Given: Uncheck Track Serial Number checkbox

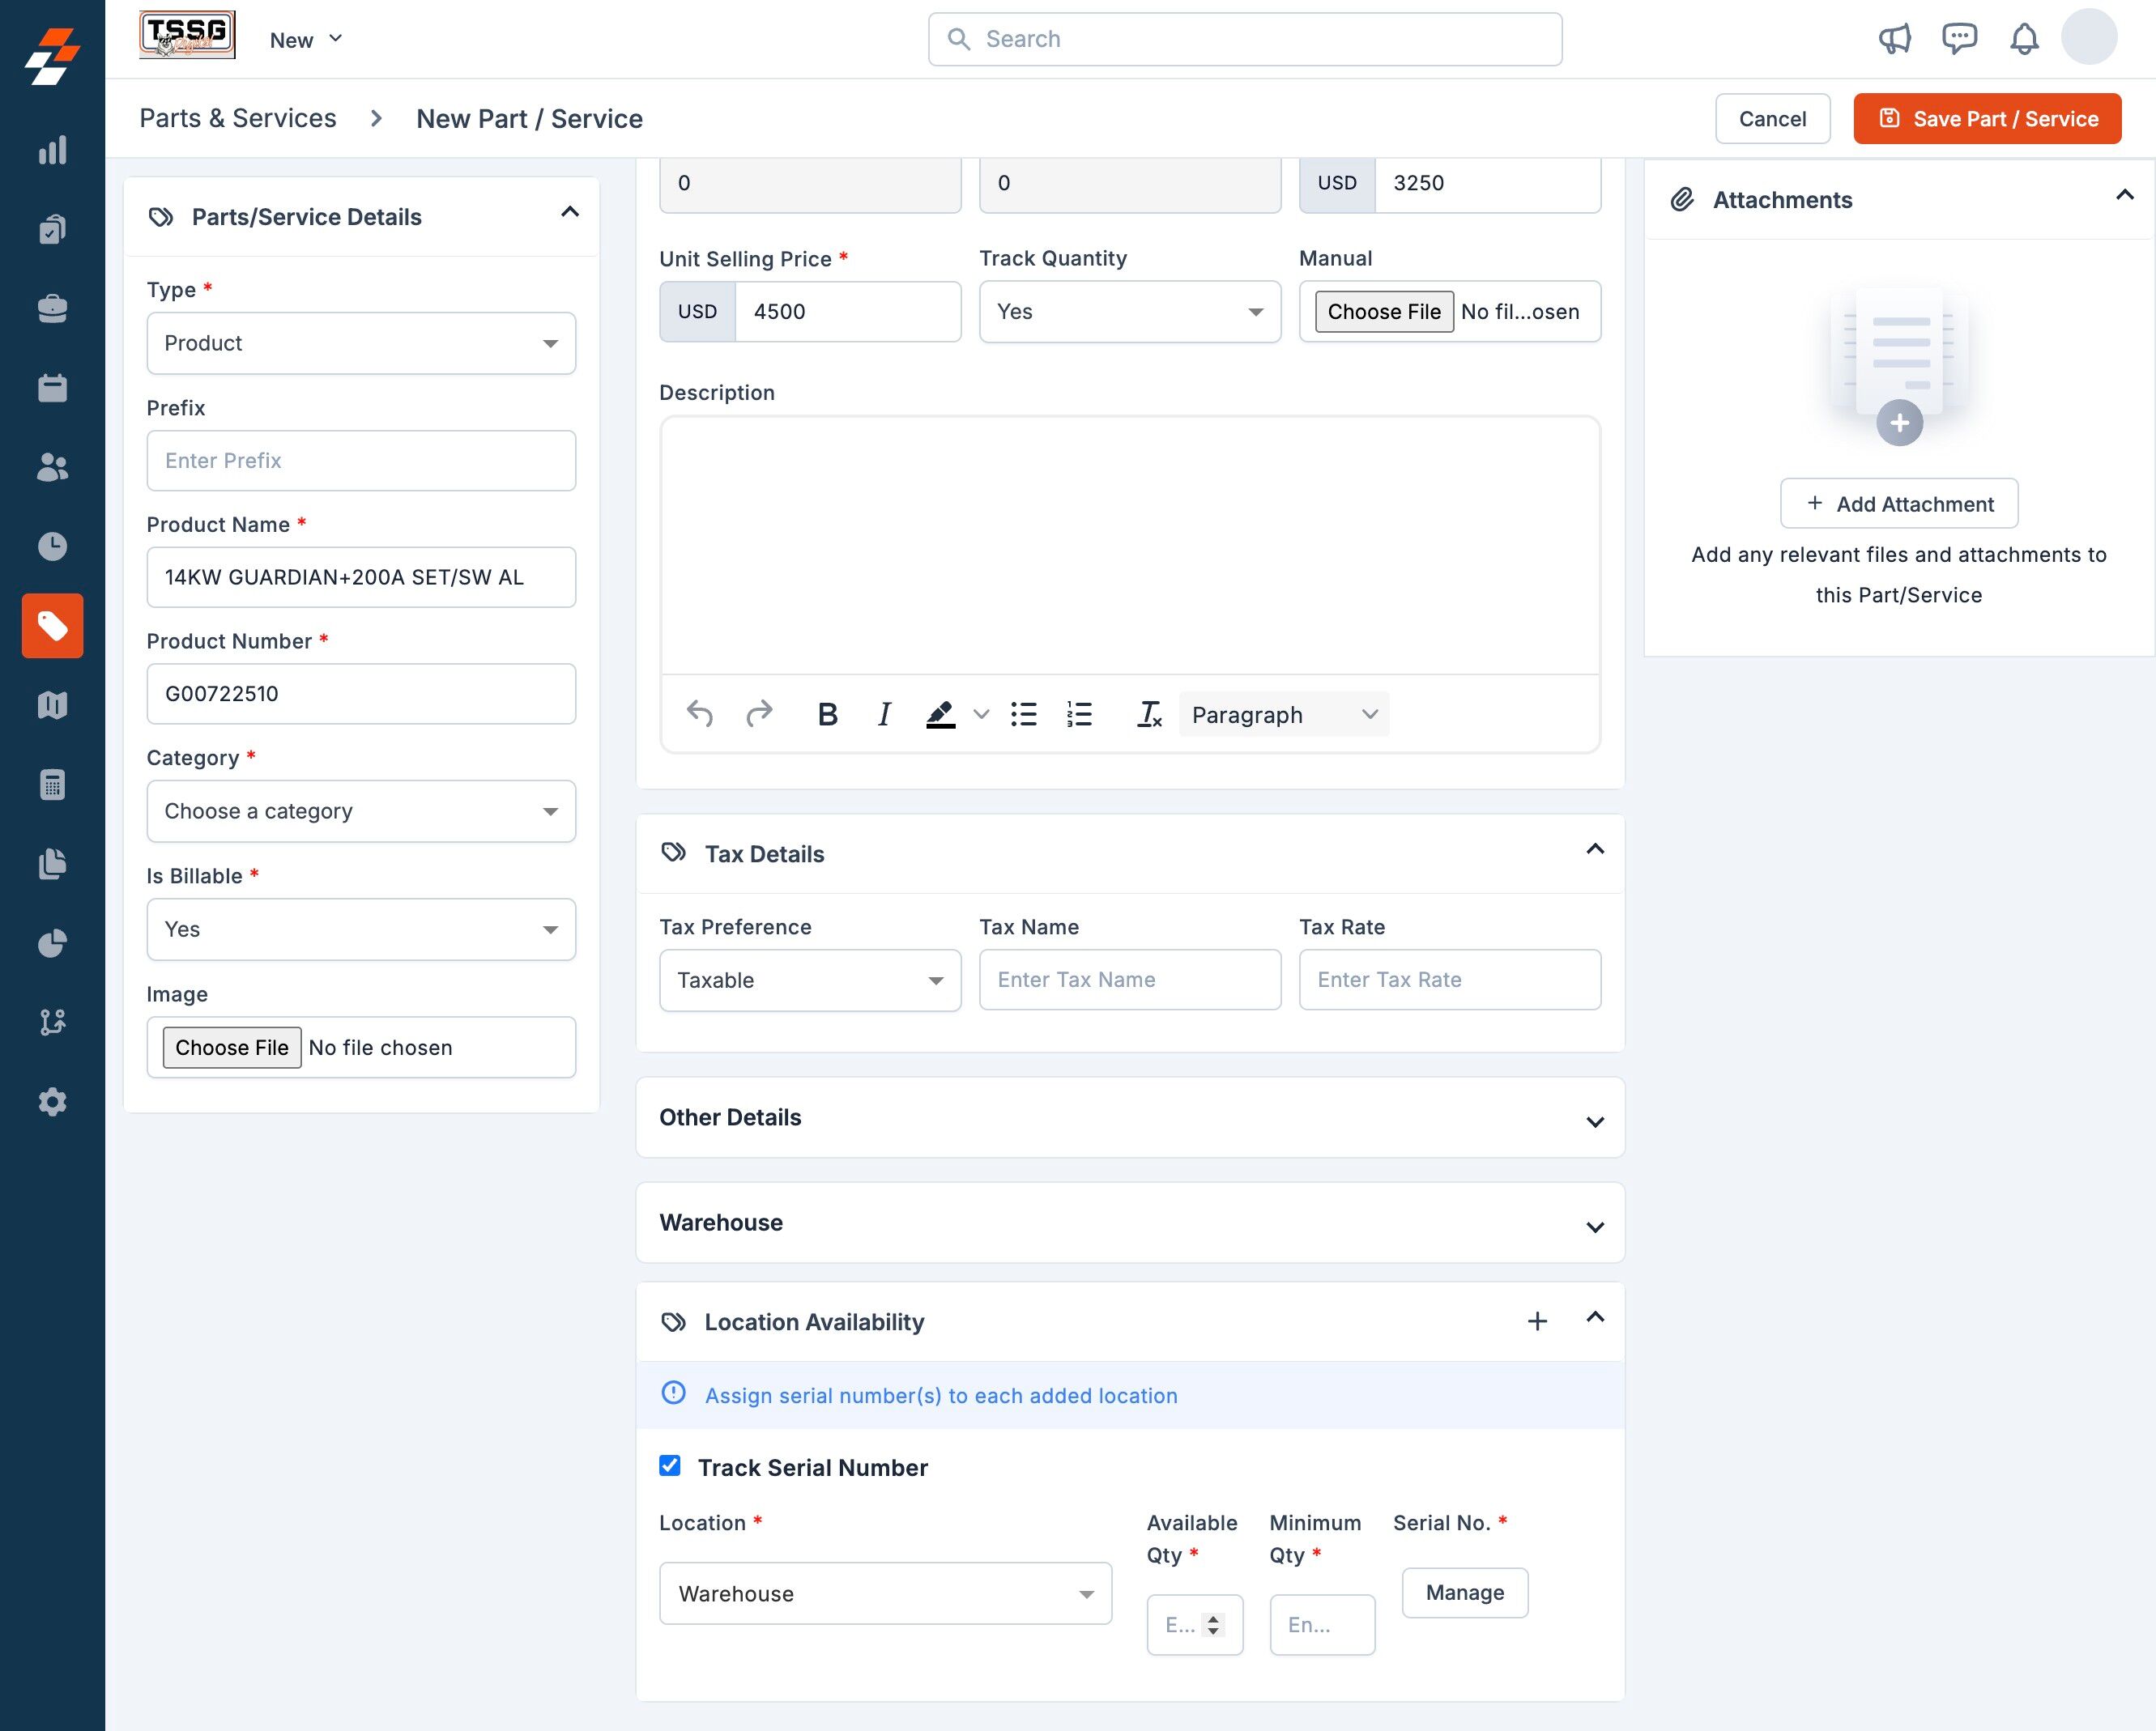Looking at the screenshot, I should point(670,1466).
